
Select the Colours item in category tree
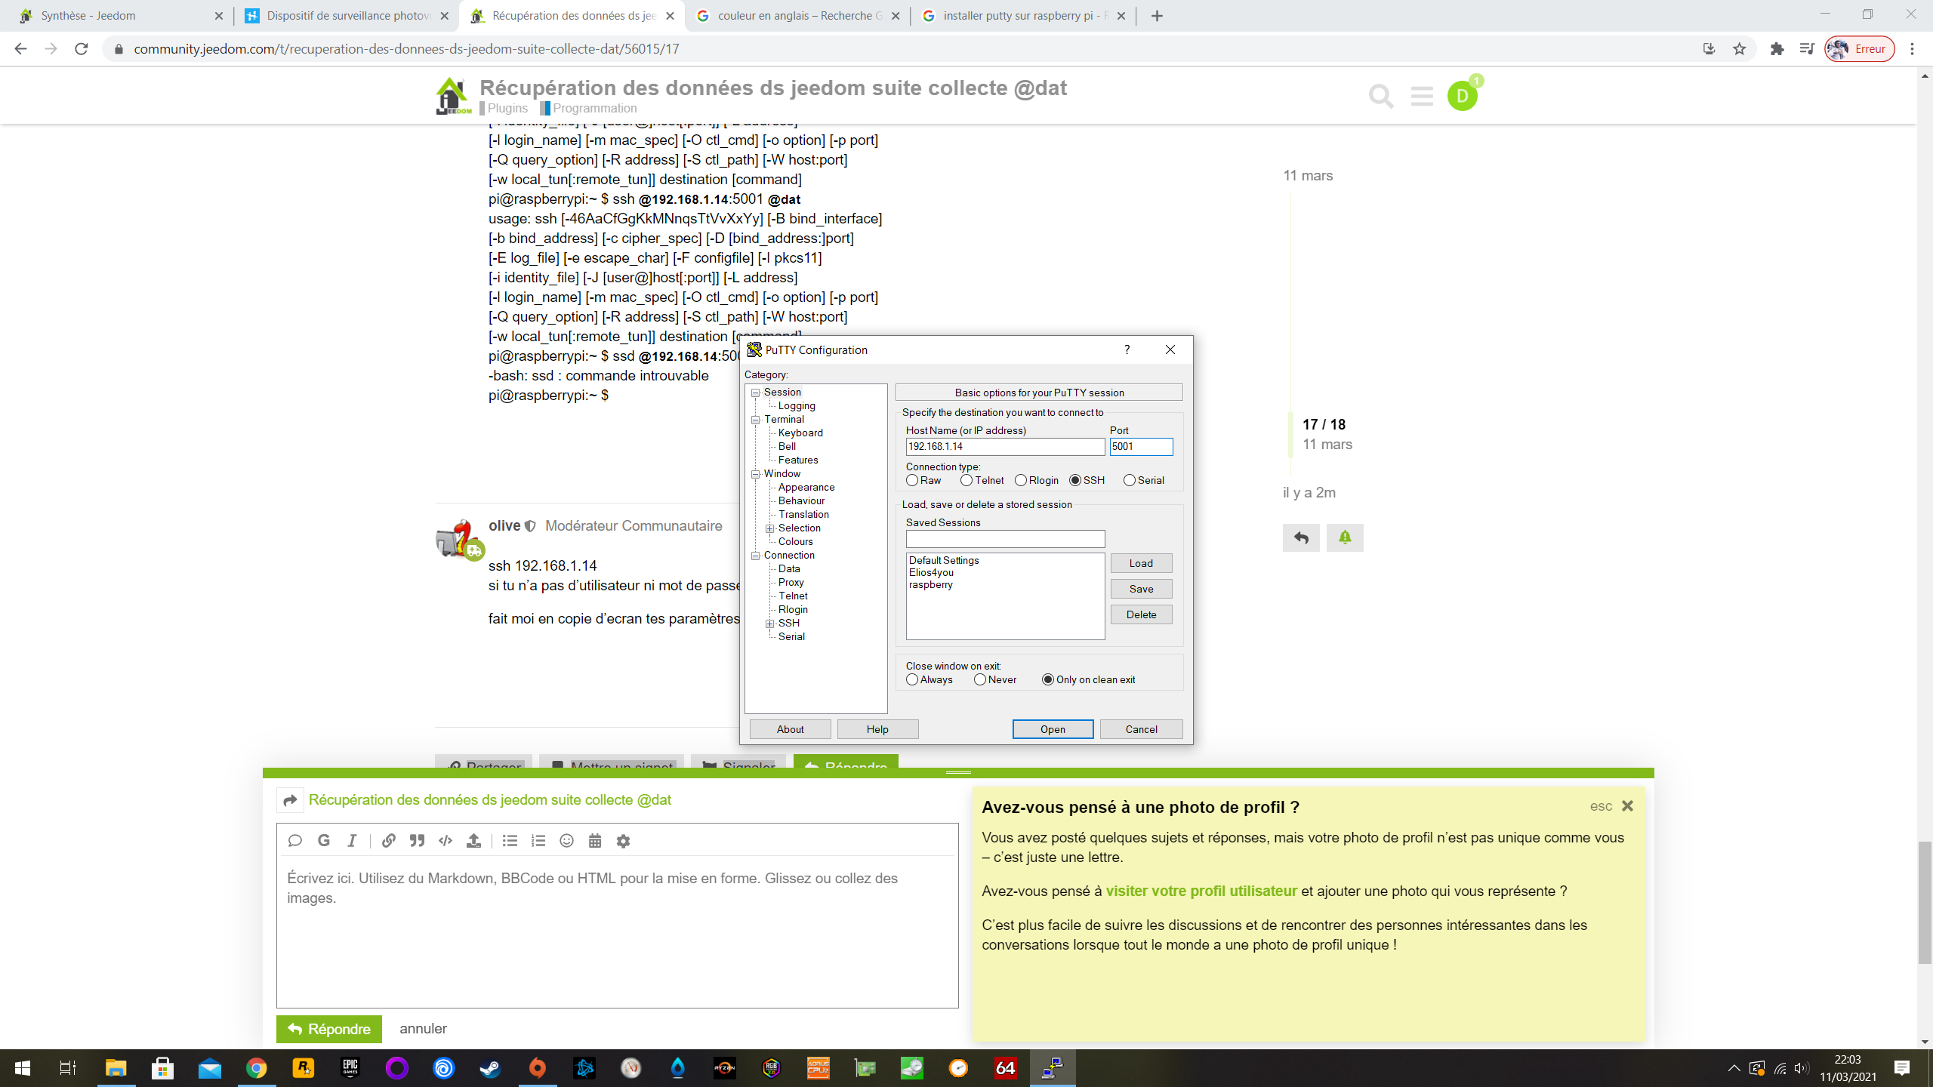pyautogui.click(x=795, y=541)
